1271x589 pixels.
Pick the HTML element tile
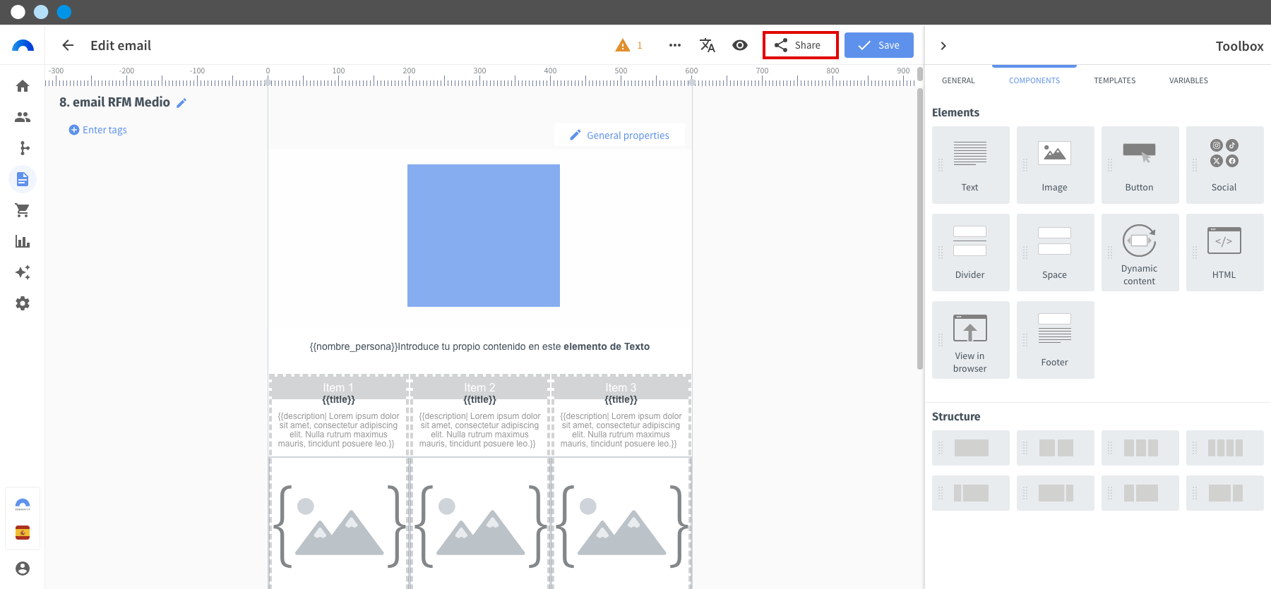[x=1224, y=253]
